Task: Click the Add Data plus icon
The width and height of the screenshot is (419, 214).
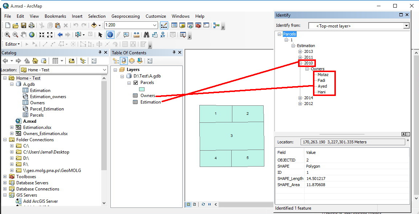Action: [94, 25]
